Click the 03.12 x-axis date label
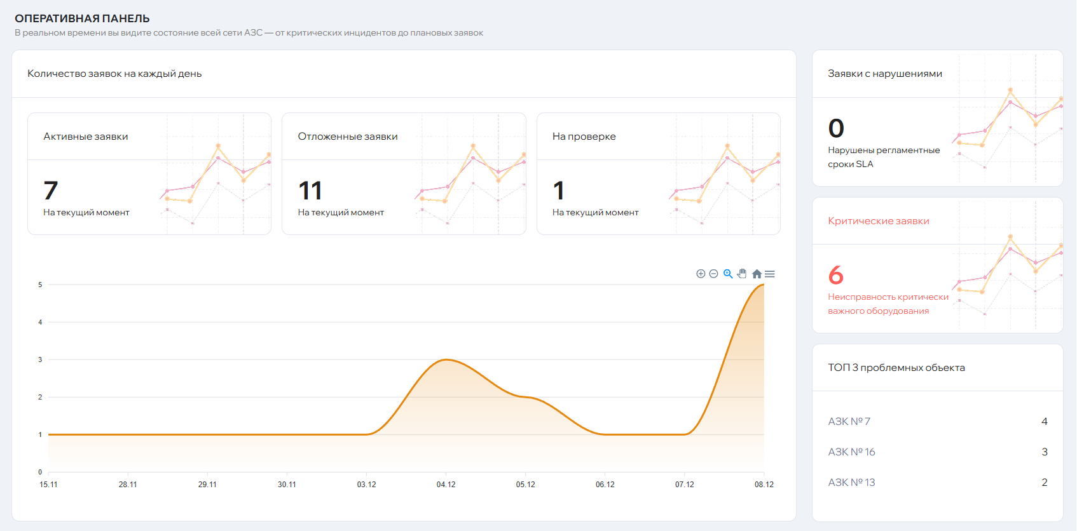Screen dimensions: 1077x531 point(366,485)
